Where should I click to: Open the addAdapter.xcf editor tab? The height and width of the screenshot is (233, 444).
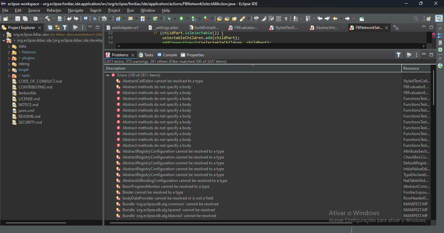pyautogui.click(x=122, y=28)
